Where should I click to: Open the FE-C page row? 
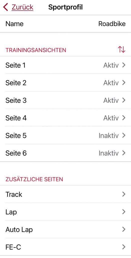pos(65,247)
